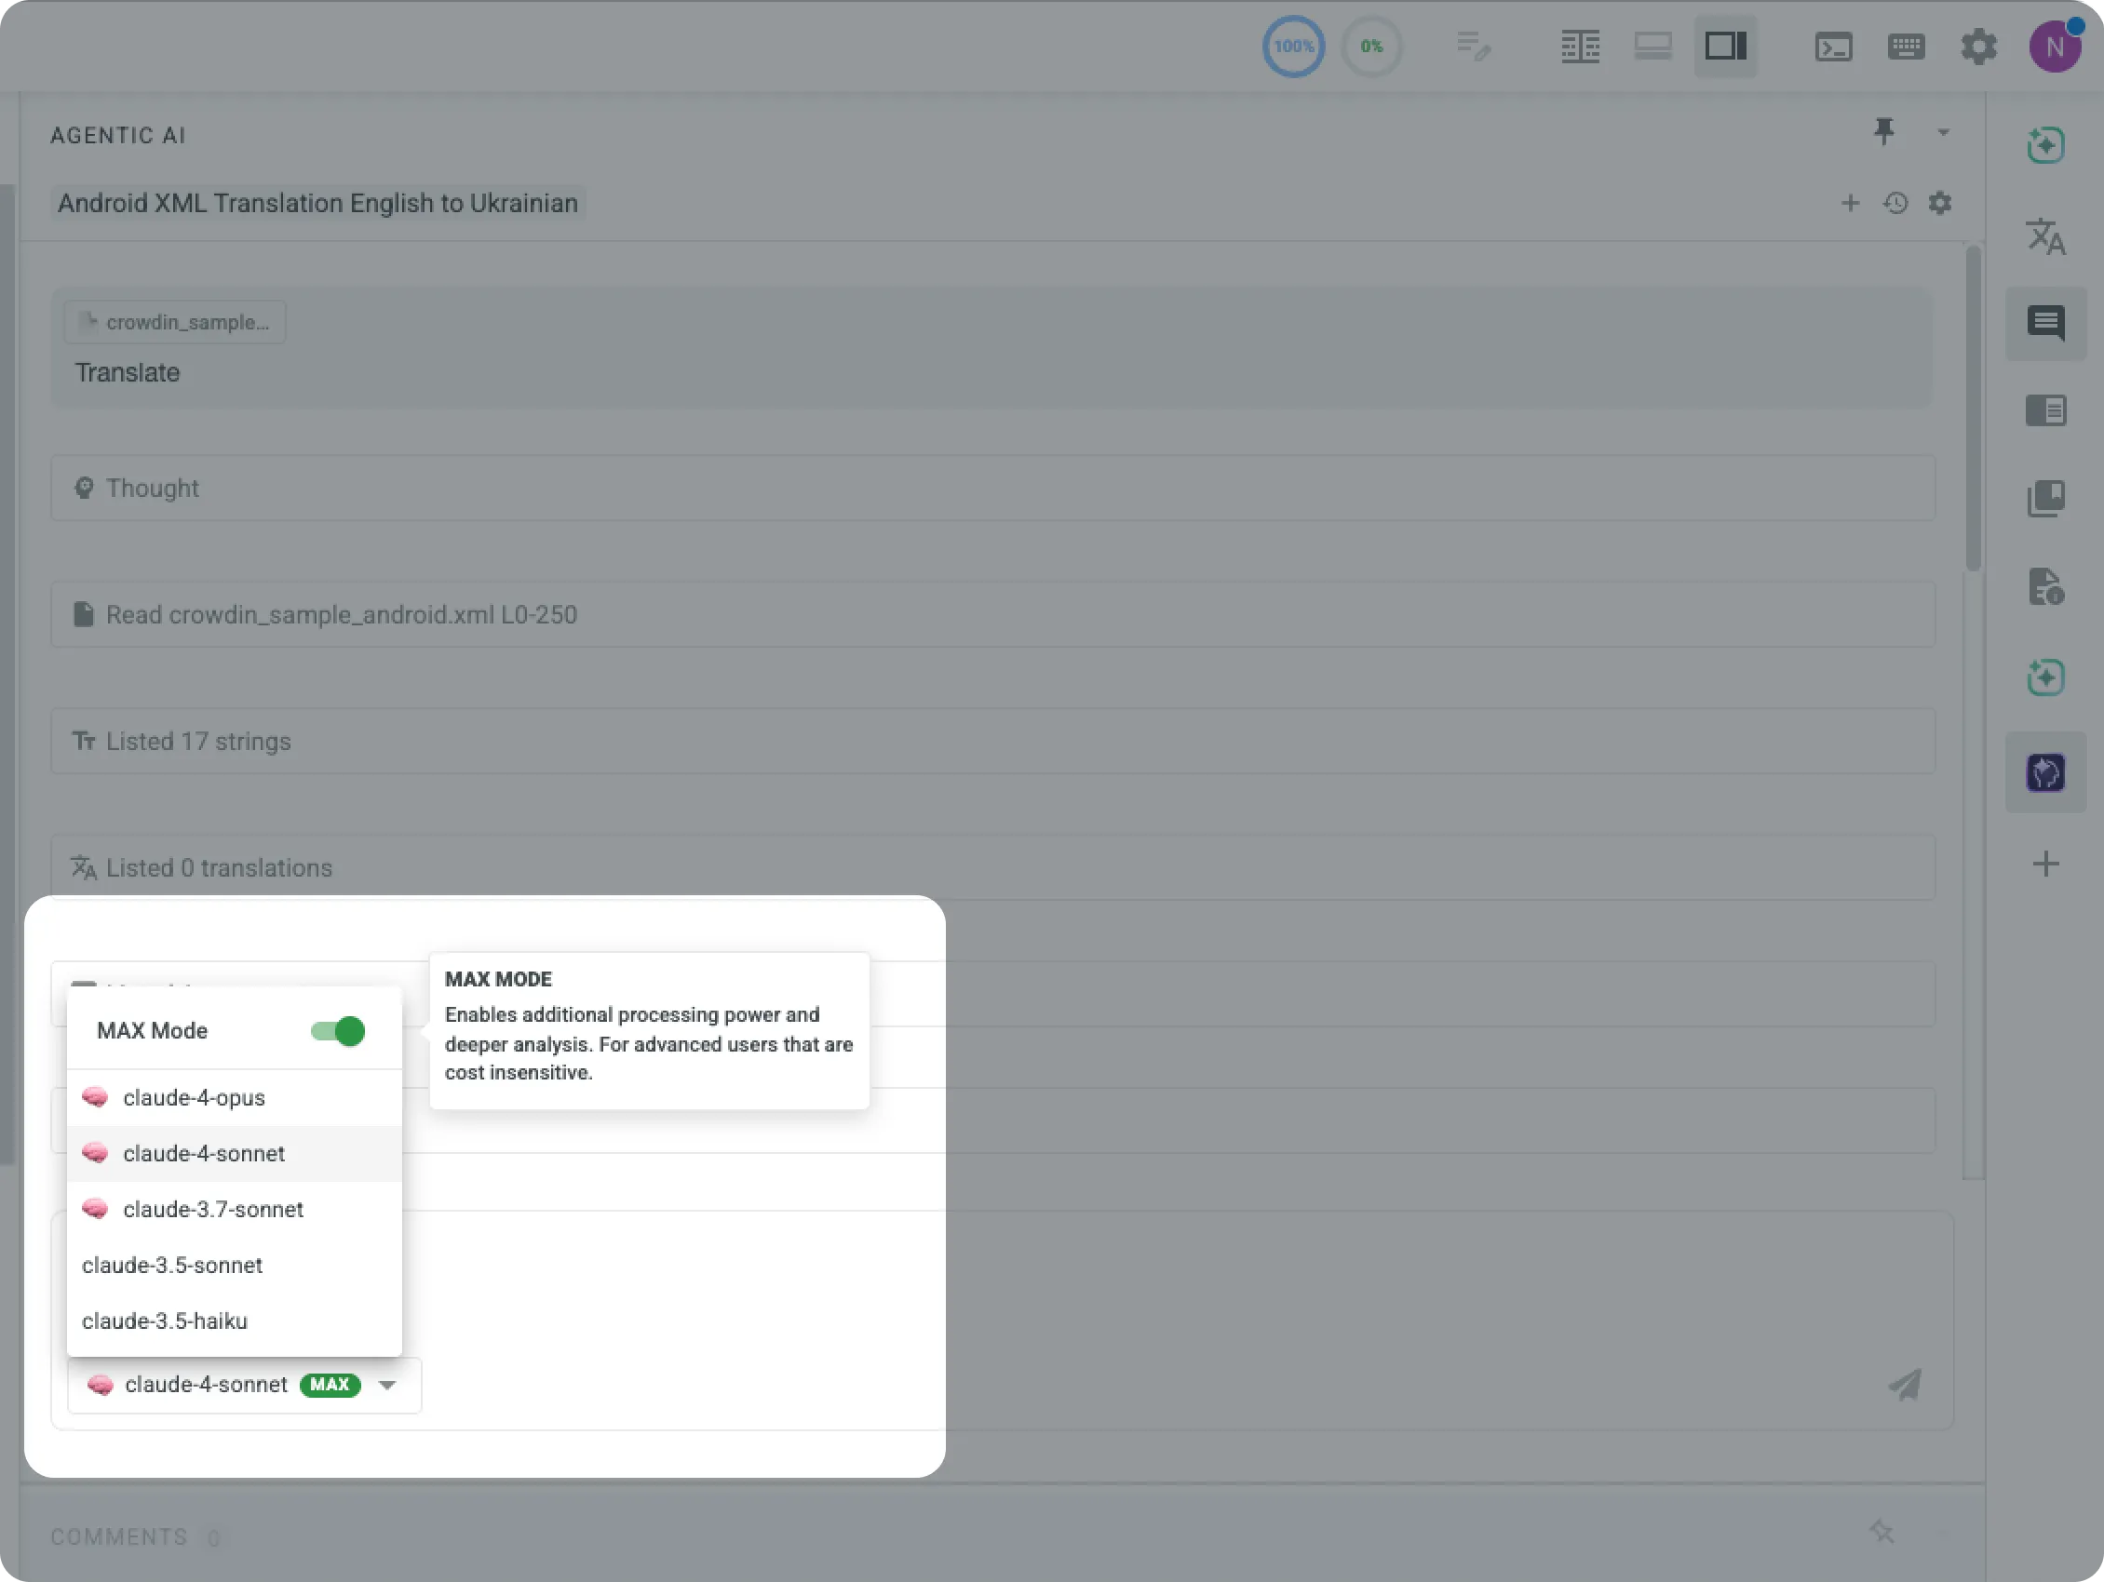Image resolution: width=2104 pixels, height=1582 pixels.
Task: Open Agentic AI chat settings gear
Action: coord(1939,203)
